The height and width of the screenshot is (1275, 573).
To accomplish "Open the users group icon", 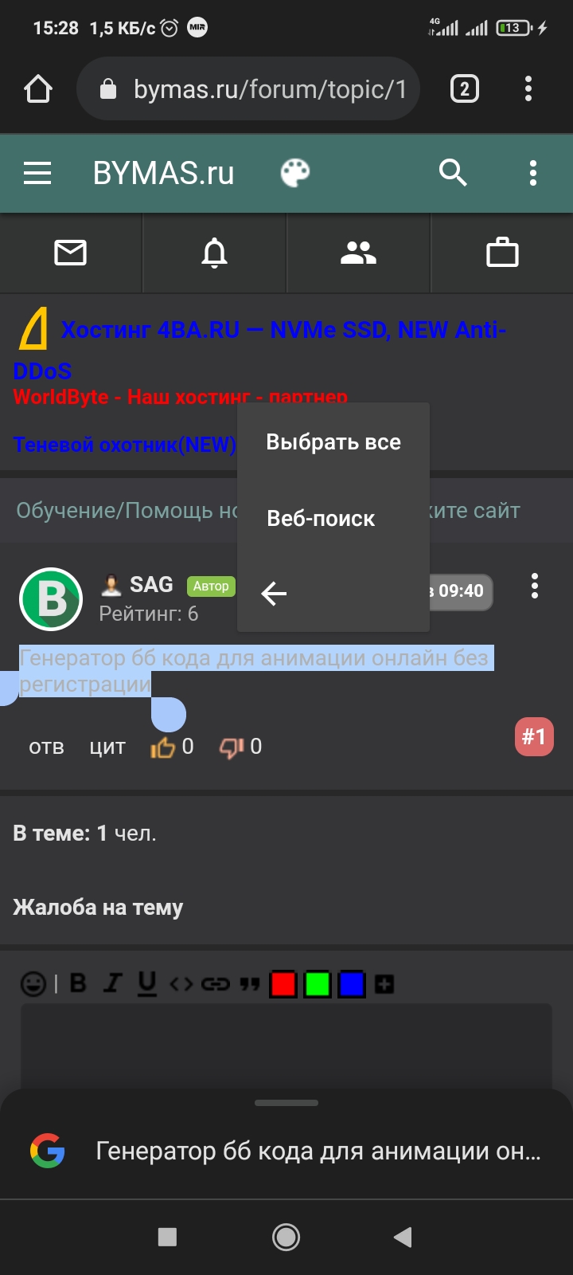I will 358,253.
